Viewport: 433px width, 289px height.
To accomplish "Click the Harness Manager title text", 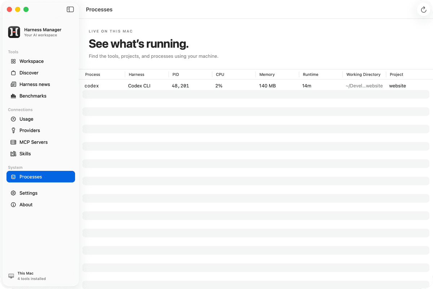I will [x=43, y=30].
